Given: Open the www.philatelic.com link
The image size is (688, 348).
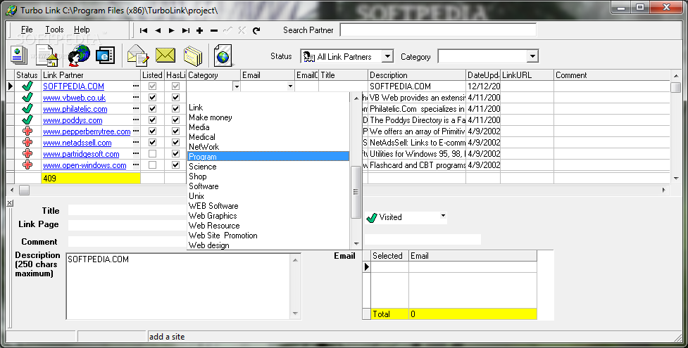Looking at the screenshot, I should (x=75, y=109).
